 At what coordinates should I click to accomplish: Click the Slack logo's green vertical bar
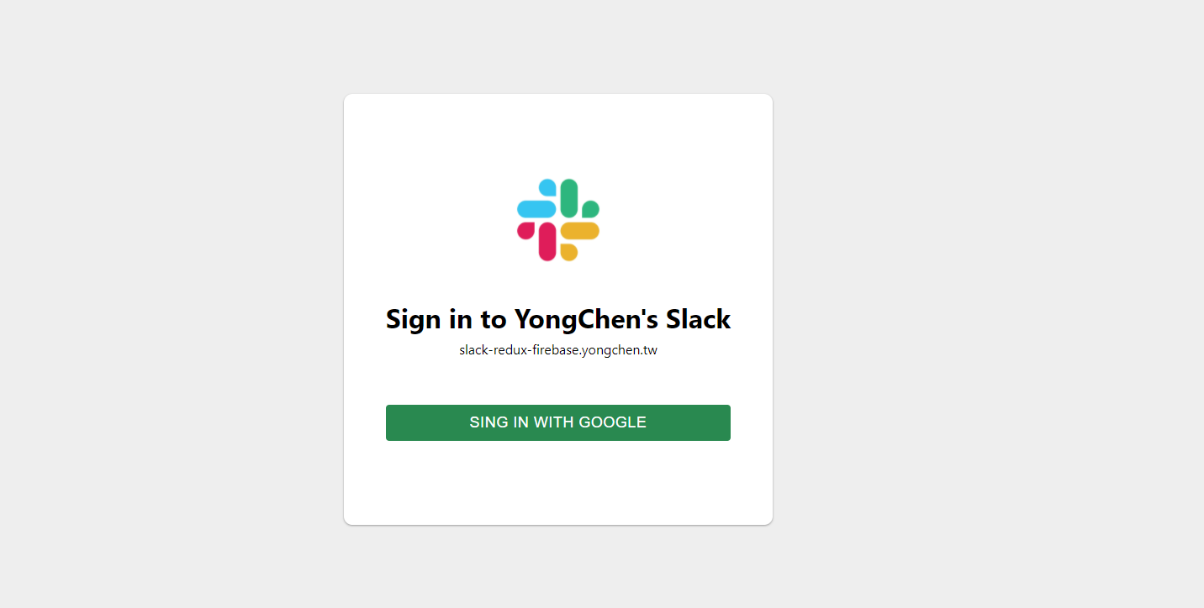[x=569, y=198]
